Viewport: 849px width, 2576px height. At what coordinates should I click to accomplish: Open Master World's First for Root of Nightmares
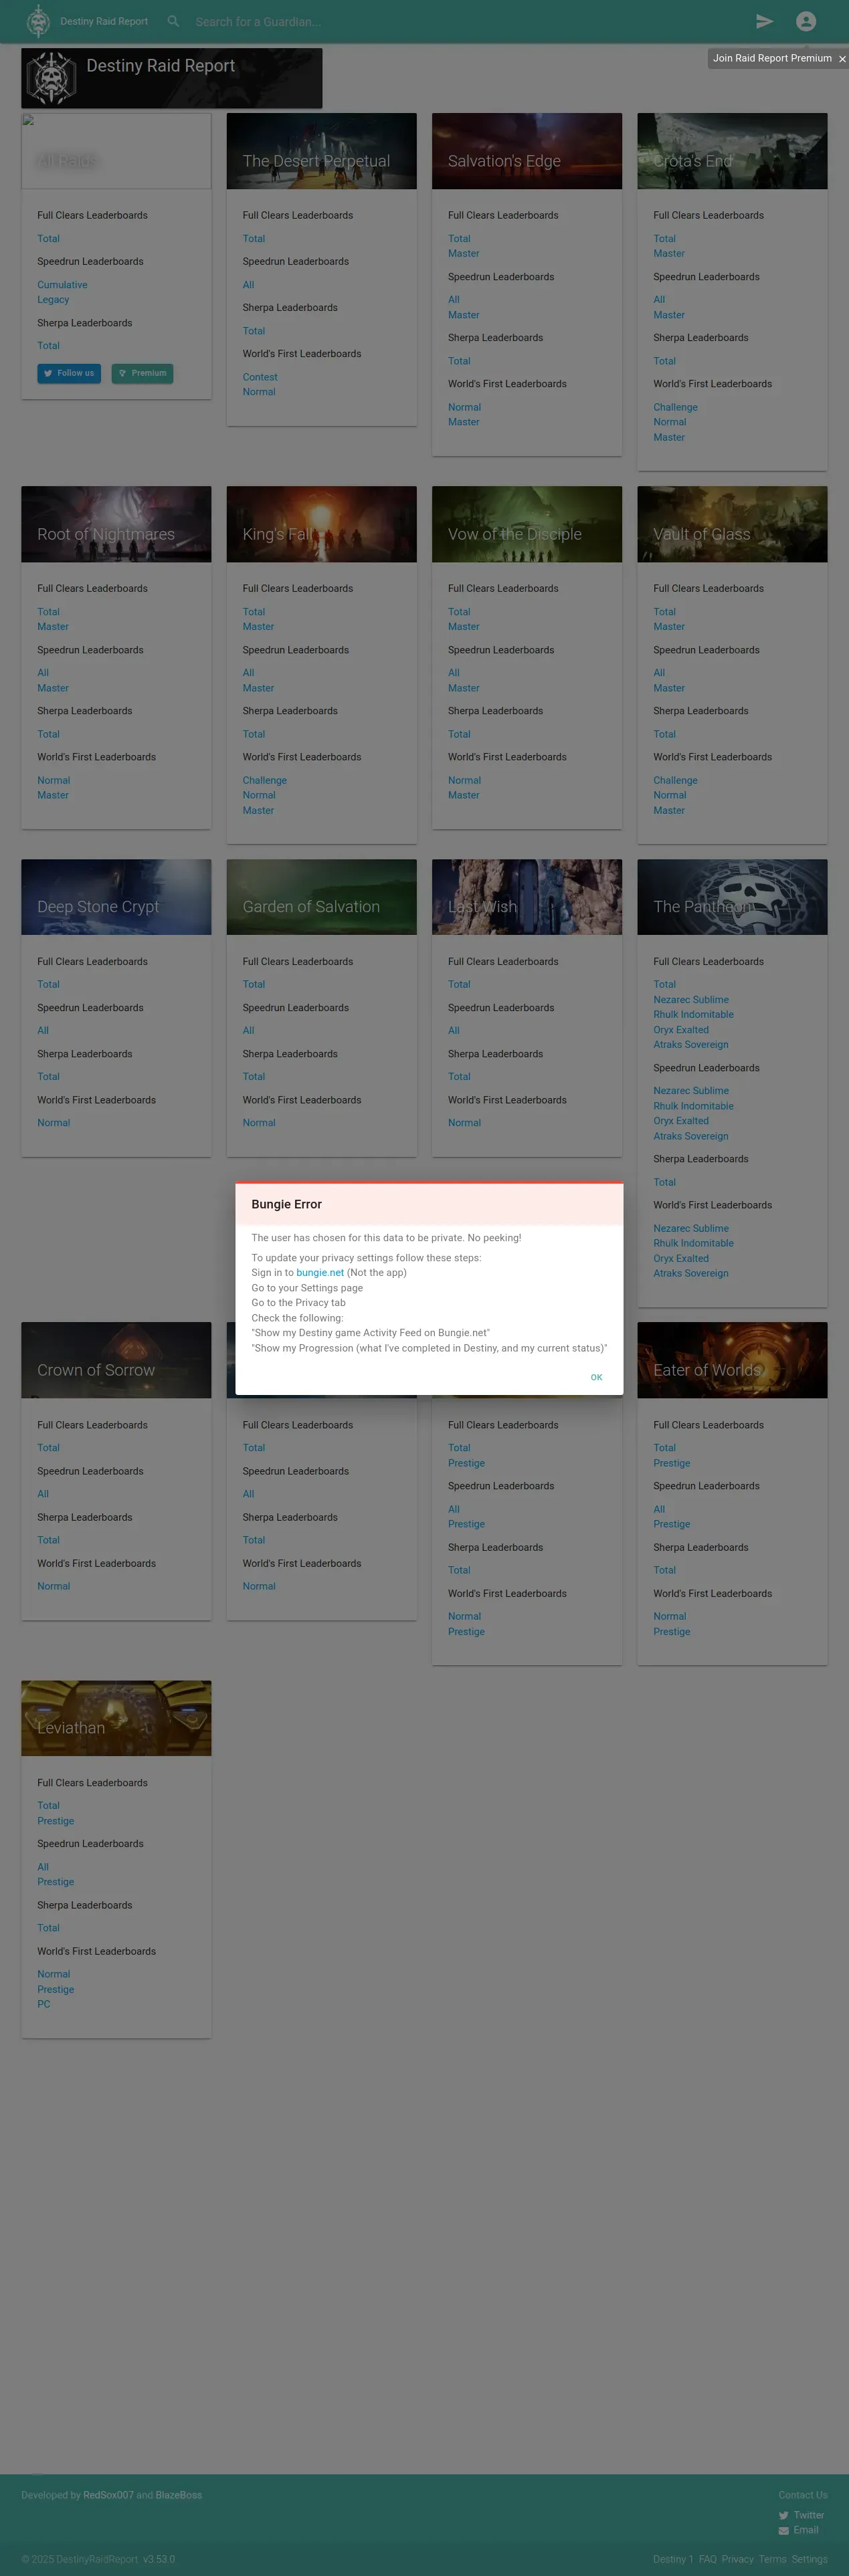click(53, 796)
